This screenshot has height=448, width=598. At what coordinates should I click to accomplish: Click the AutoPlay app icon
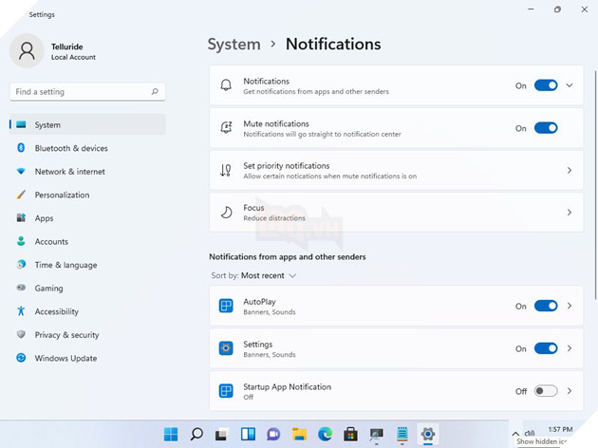coord(226,306)
